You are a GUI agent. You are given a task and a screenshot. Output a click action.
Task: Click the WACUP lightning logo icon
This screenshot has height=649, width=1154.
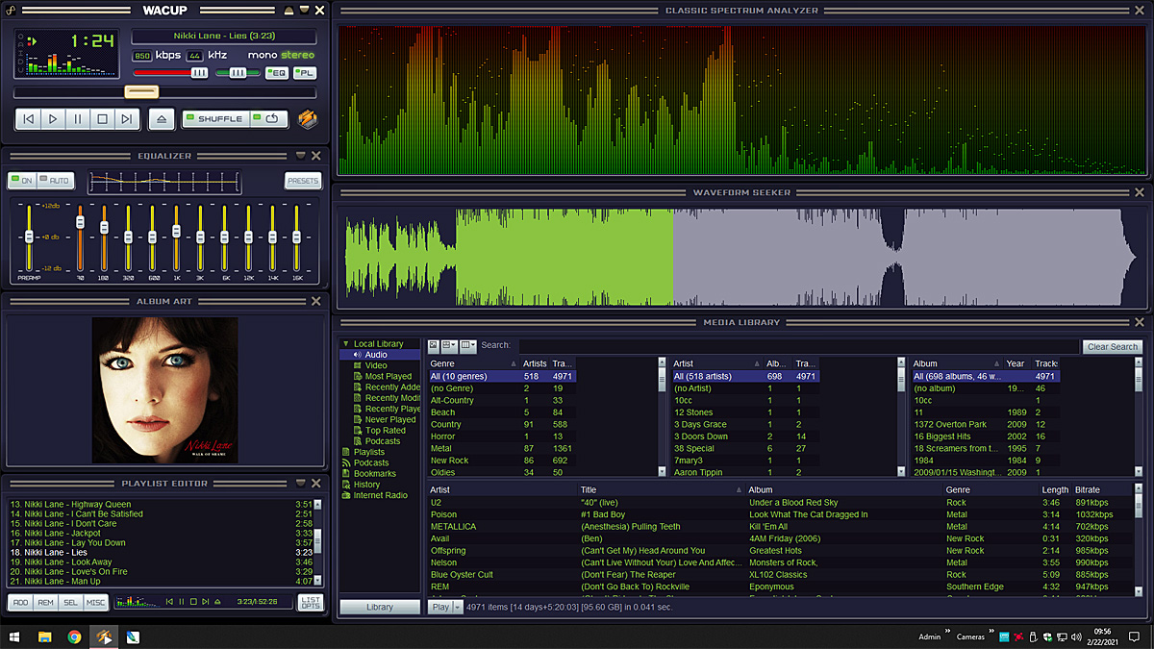point(307,119)
